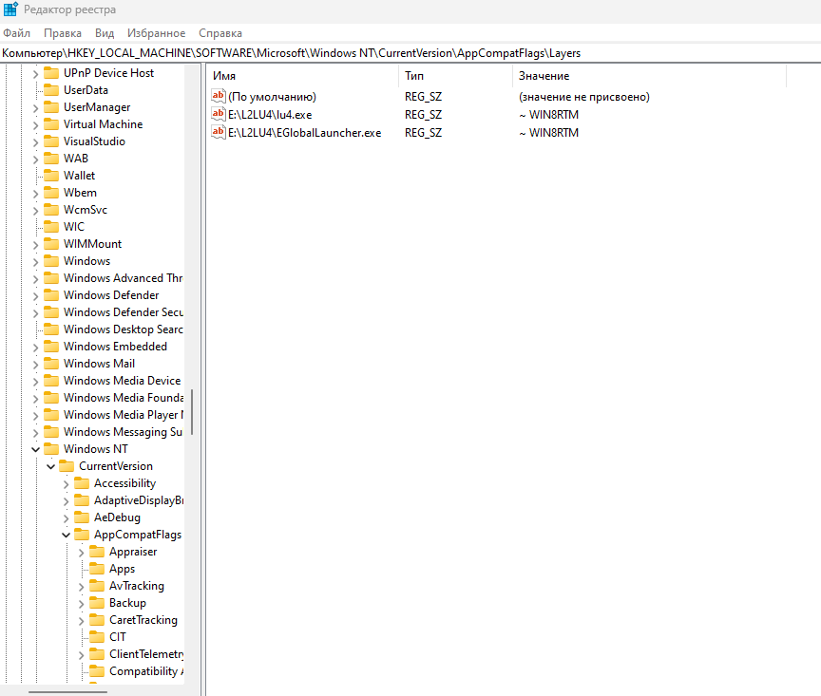Image resolution: width=821 pixels, height=696 pixels.
Task: Click the Windows Embedded folder icon
Action: tap(51, 347)
